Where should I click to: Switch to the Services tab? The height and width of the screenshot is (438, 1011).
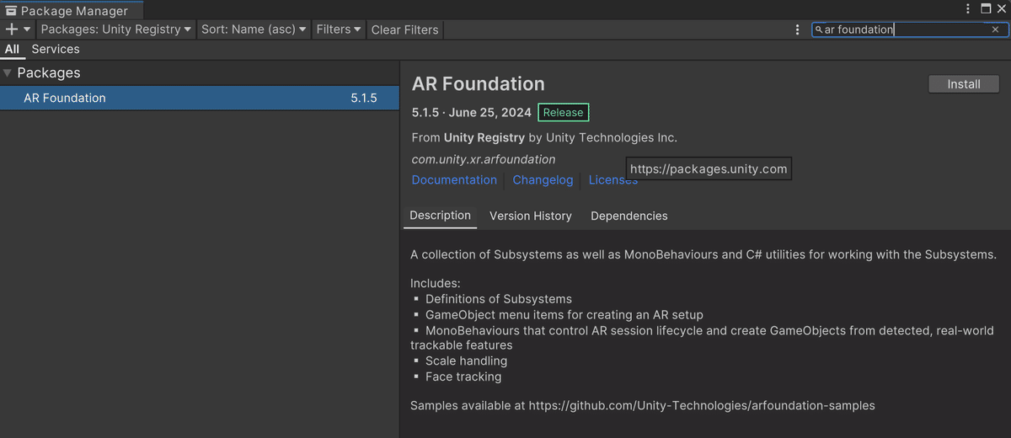pos(56,50)
